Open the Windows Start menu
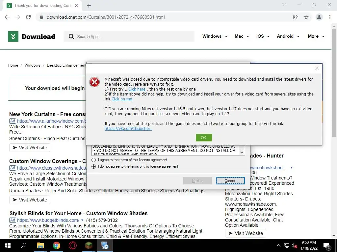 (x=8, y=245)
